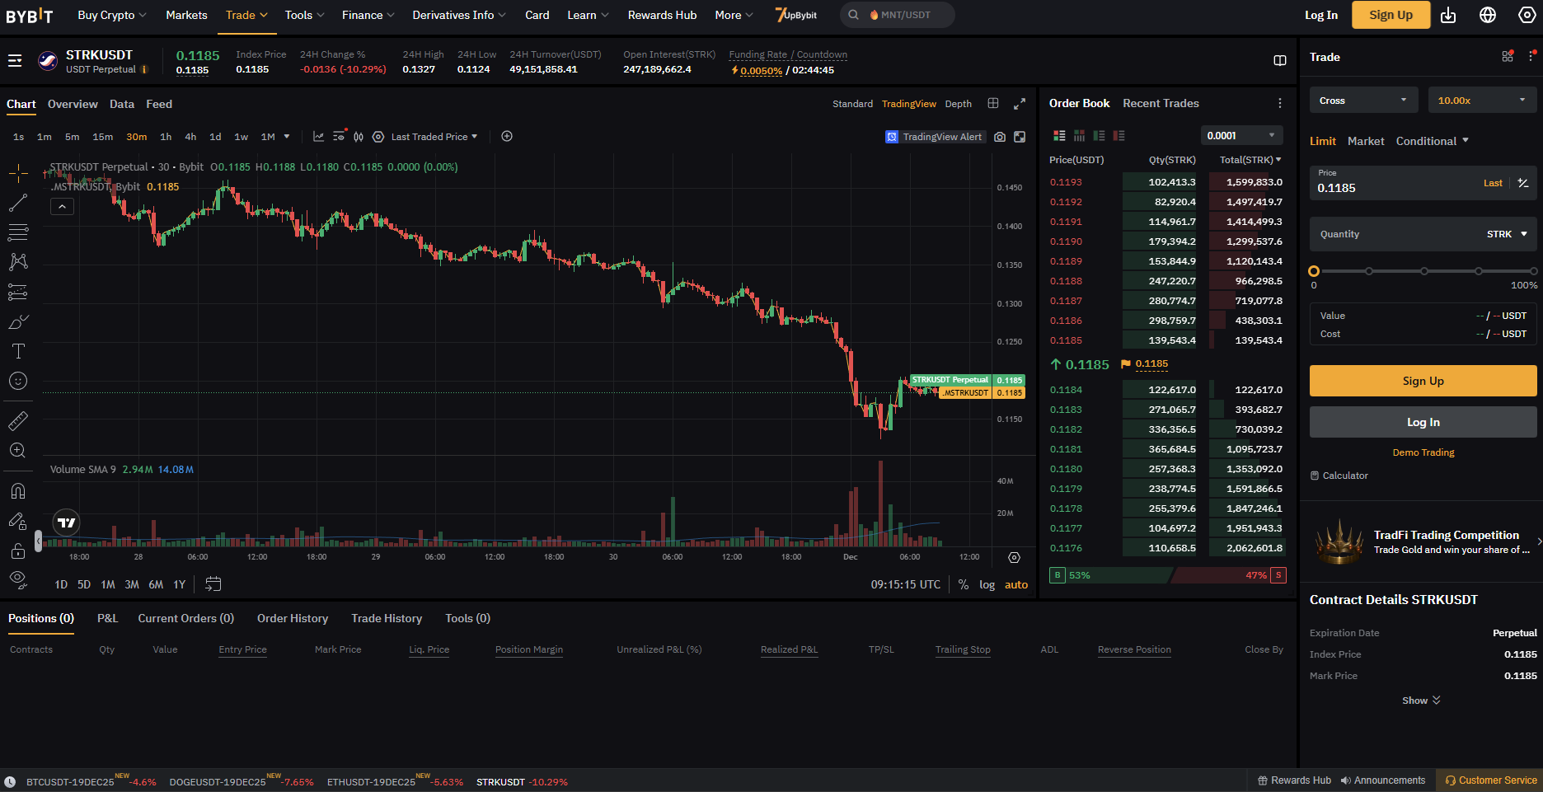This screenshot has height=792, width=1543.
Task: Select the measure ruler tool
Action: pos(18,420)
